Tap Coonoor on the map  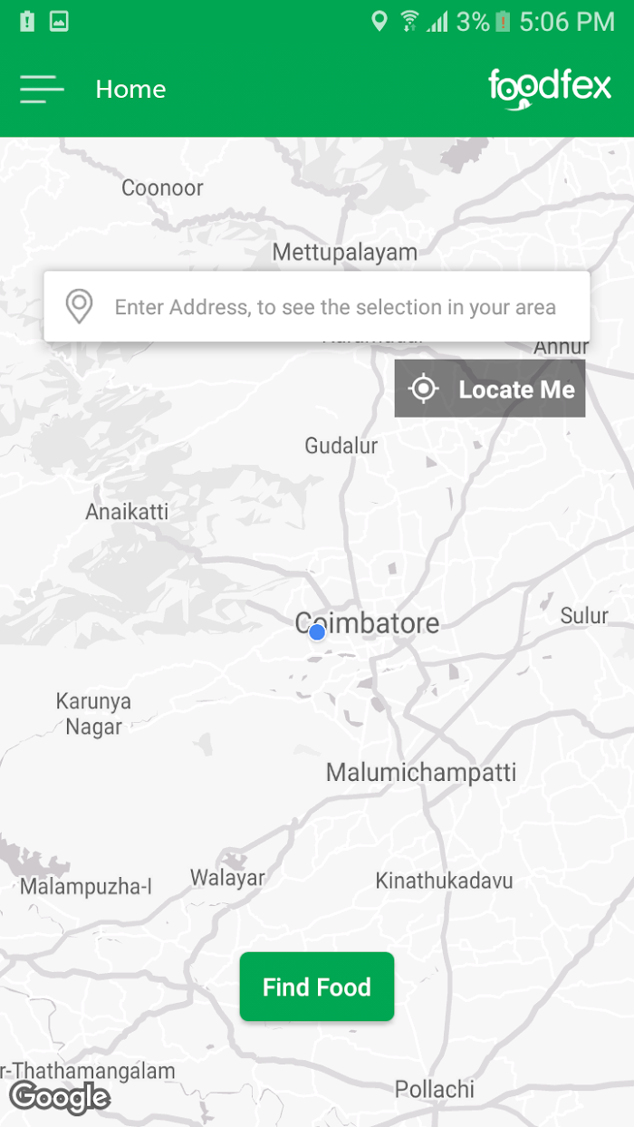163,188
